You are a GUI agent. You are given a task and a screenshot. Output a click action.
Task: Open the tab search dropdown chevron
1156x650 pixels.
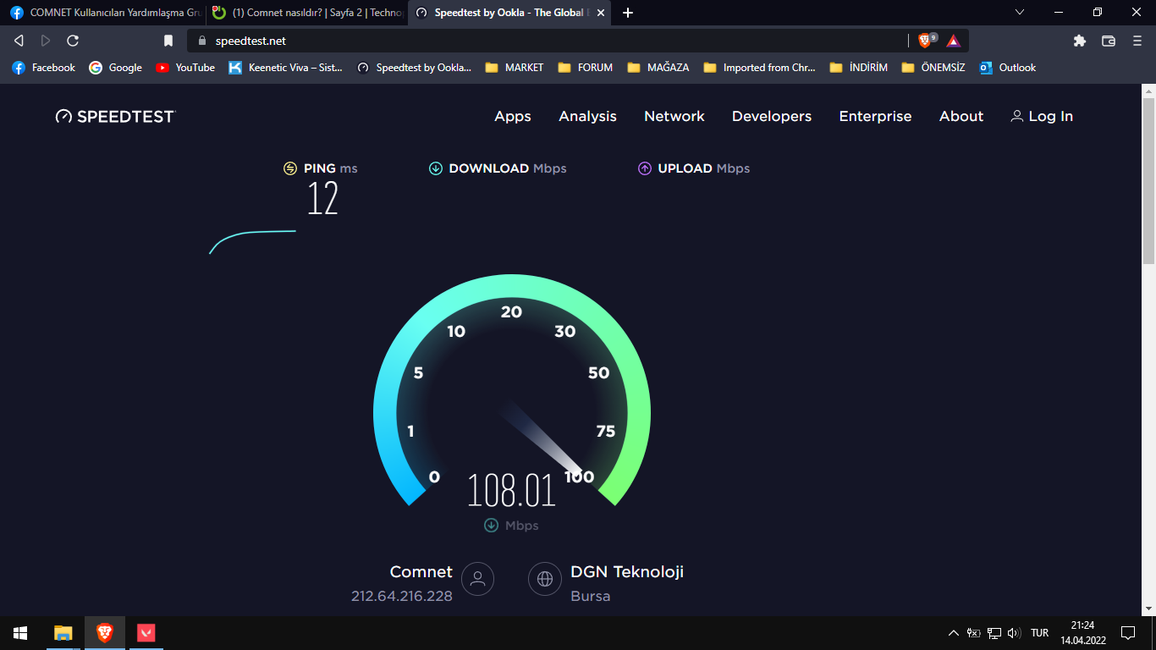[x=1020, y=13]
